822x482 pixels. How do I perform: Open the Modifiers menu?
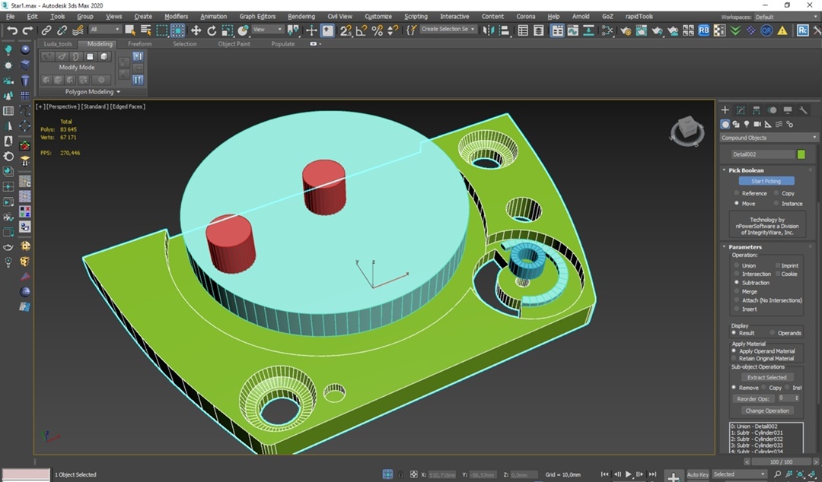176,17
